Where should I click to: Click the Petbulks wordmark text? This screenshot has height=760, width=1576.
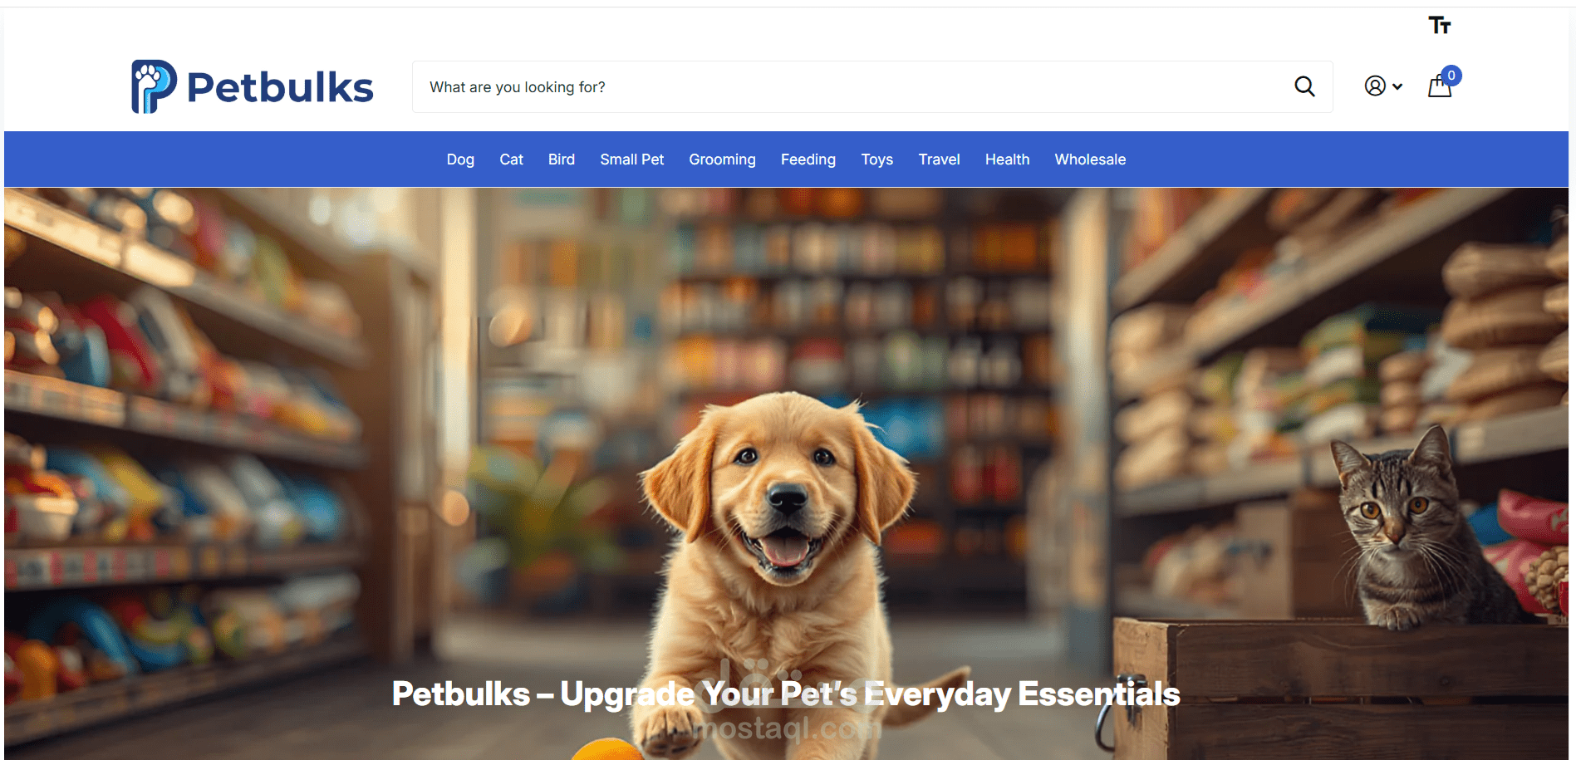[280, 87]
